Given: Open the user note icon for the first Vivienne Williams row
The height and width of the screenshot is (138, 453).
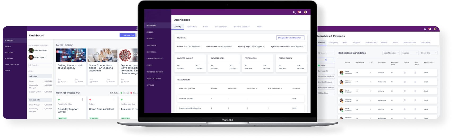Looking at the screenshot, I should pyautogui.click(x=415, y=82).
